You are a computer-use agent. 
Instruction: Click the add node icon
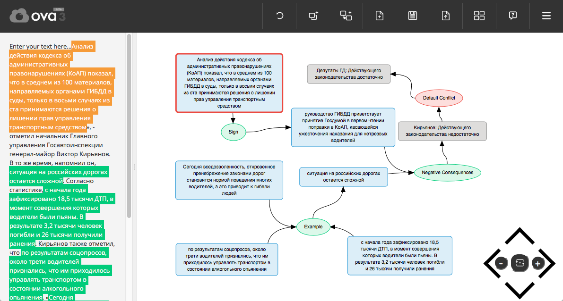pyautogui.click(x=313, y=16)
